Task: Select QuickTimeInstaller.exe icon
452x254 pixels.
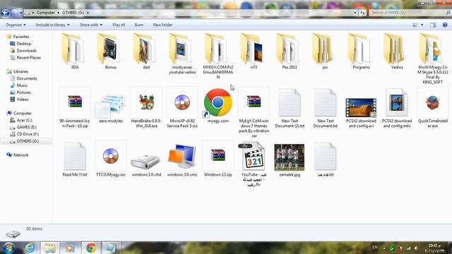Action: [x=433, y=108]
